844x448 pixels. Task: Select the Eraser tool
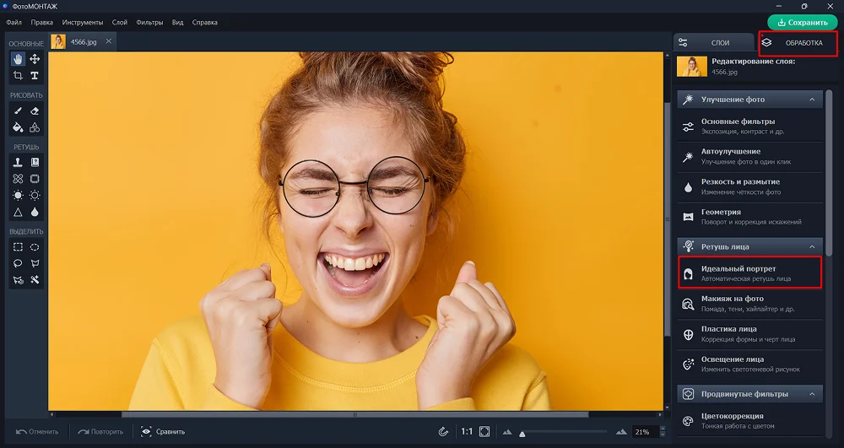point(35,111)
